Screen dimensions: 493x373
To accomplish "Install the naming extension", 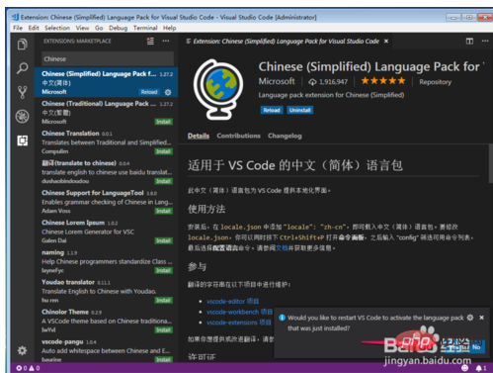I will 163,270.
